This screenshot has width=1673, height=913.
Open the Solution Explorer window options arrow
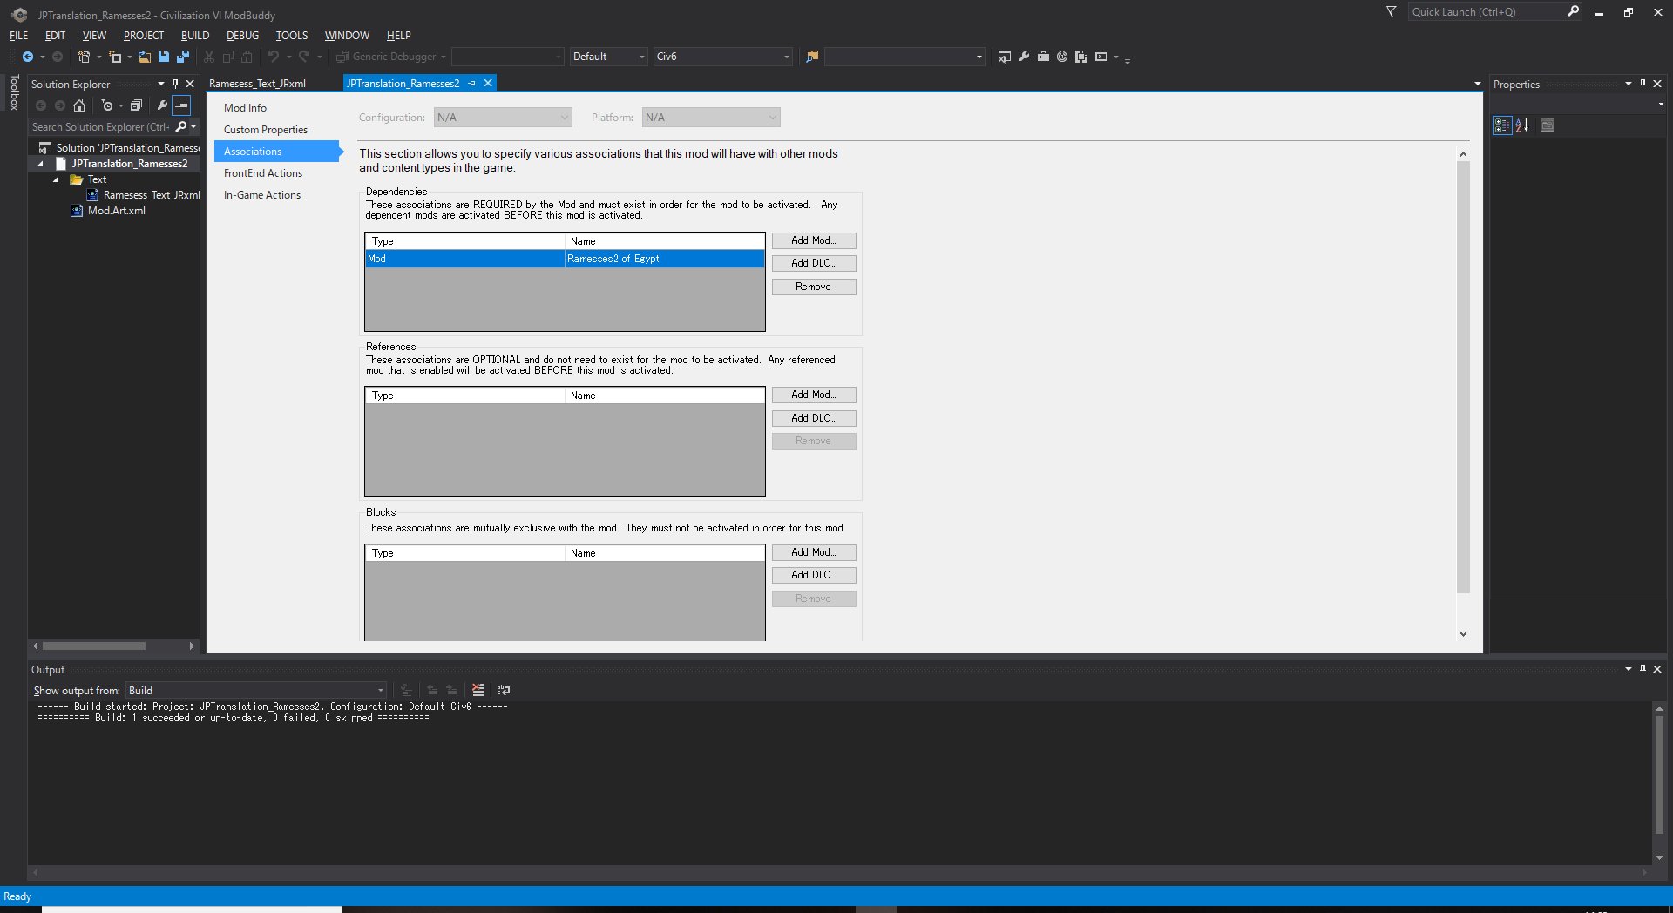click(161, 85)
